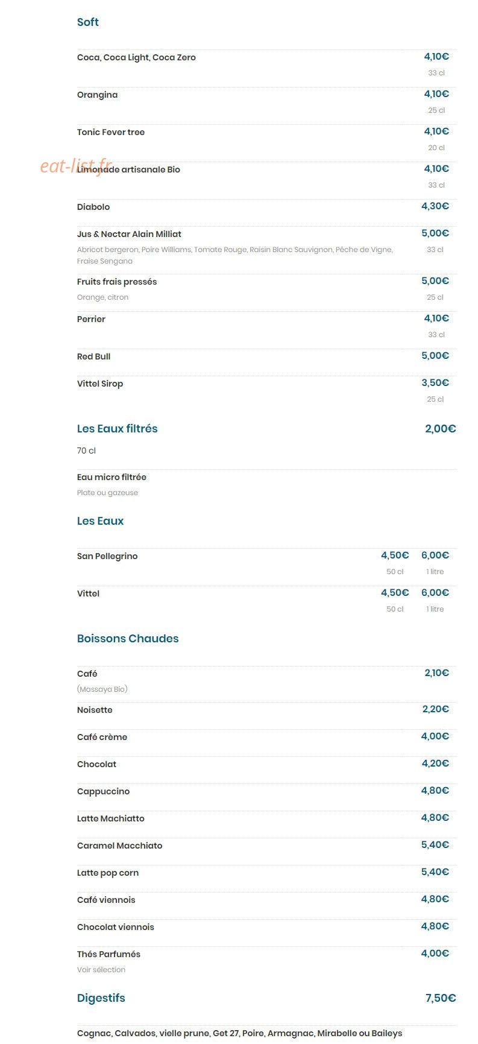
Task: Select Fruits frais pressés item
Action: pos(117,282)
